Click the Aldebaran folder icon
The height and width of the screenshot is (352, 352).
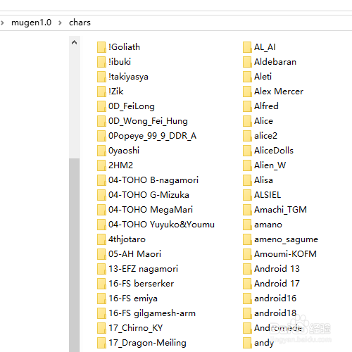tap(247, 62)
